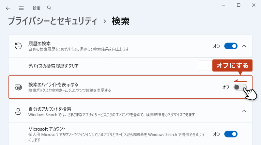The width and height of the screenshot is (261, 145).
Task: Click the back arrow icon
Action: point(8,8)
